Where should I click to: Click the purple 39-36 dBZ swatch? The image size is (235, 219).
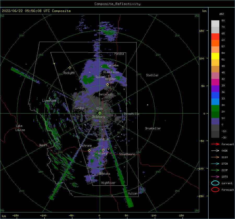(215, 89)
